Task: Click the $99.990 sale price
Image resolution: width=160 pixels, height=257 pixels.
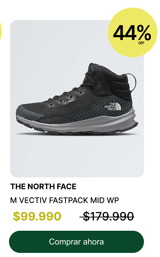Action: pyautogui.click(x=37, y=216)
